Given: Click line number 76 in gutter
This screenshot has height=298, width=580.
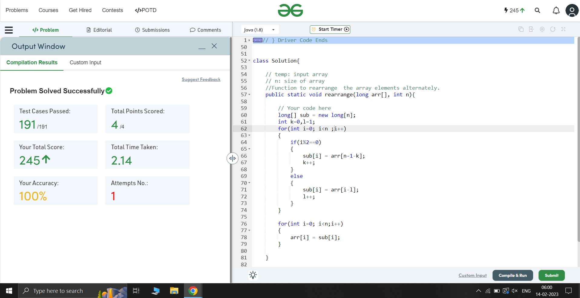Looking at the screenshot, I should tap(244, 224).
